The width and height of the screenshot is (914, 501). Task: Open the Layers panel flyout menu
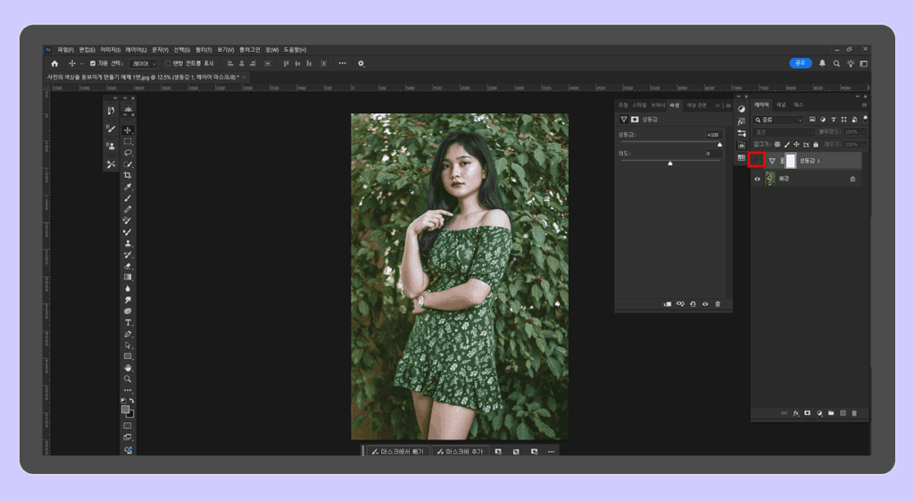(864, 105)
